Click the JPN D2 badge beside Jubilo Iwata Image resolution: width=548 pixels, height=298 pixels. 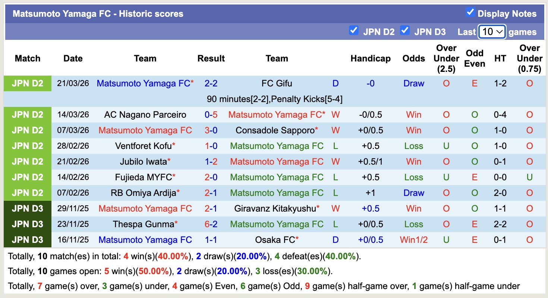click(27, 161)
